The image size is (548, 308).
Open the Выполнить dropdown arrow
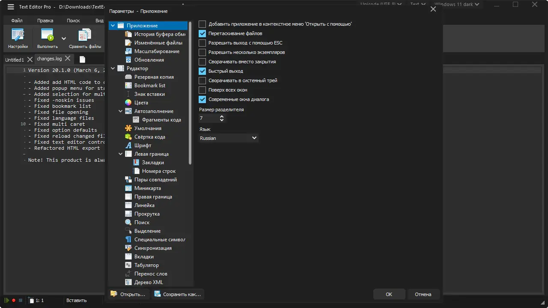click(64, 38)
